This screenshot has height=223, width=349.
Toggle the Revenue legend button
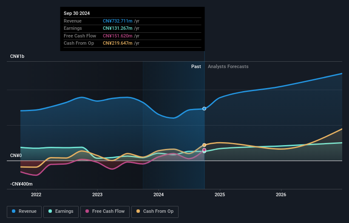(24, 212)
